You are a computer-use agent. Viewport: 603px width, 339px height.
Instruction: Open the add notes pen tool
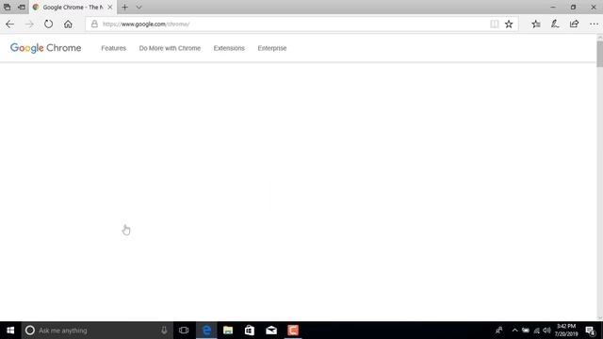tap(555, 24)
